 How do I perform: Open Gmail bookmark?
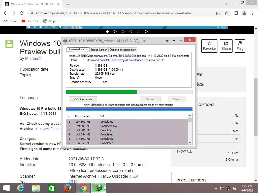[x=10, y=21]
